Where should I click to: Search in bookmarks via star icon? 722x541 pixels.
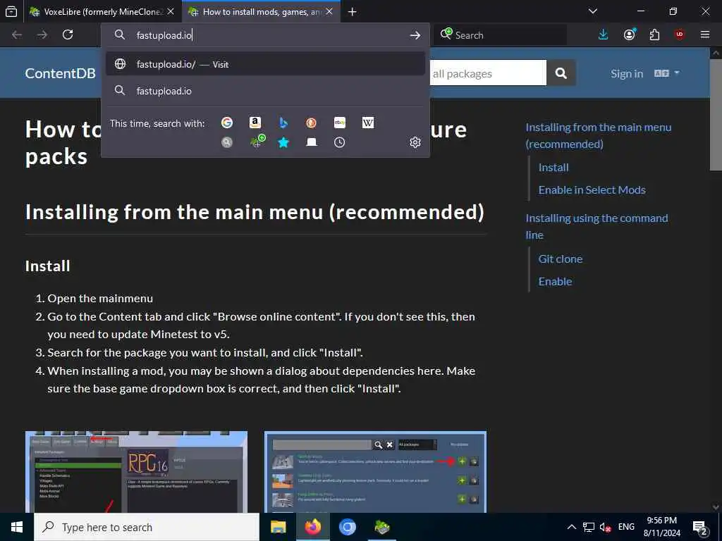pos(283,142)
